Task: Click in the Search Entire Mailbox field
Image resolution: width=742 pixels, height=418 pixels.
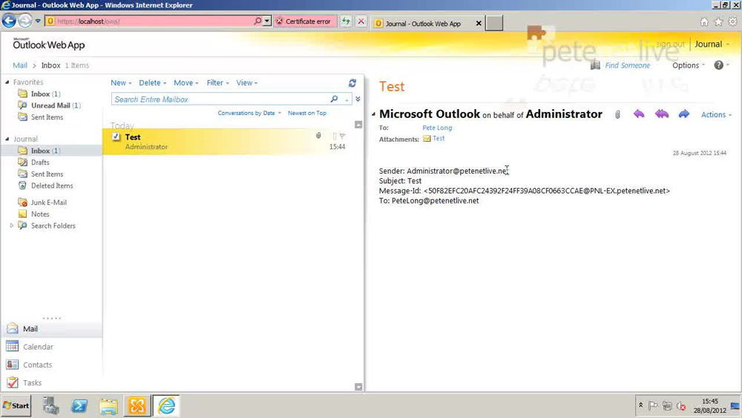Action: click(220, 99)
